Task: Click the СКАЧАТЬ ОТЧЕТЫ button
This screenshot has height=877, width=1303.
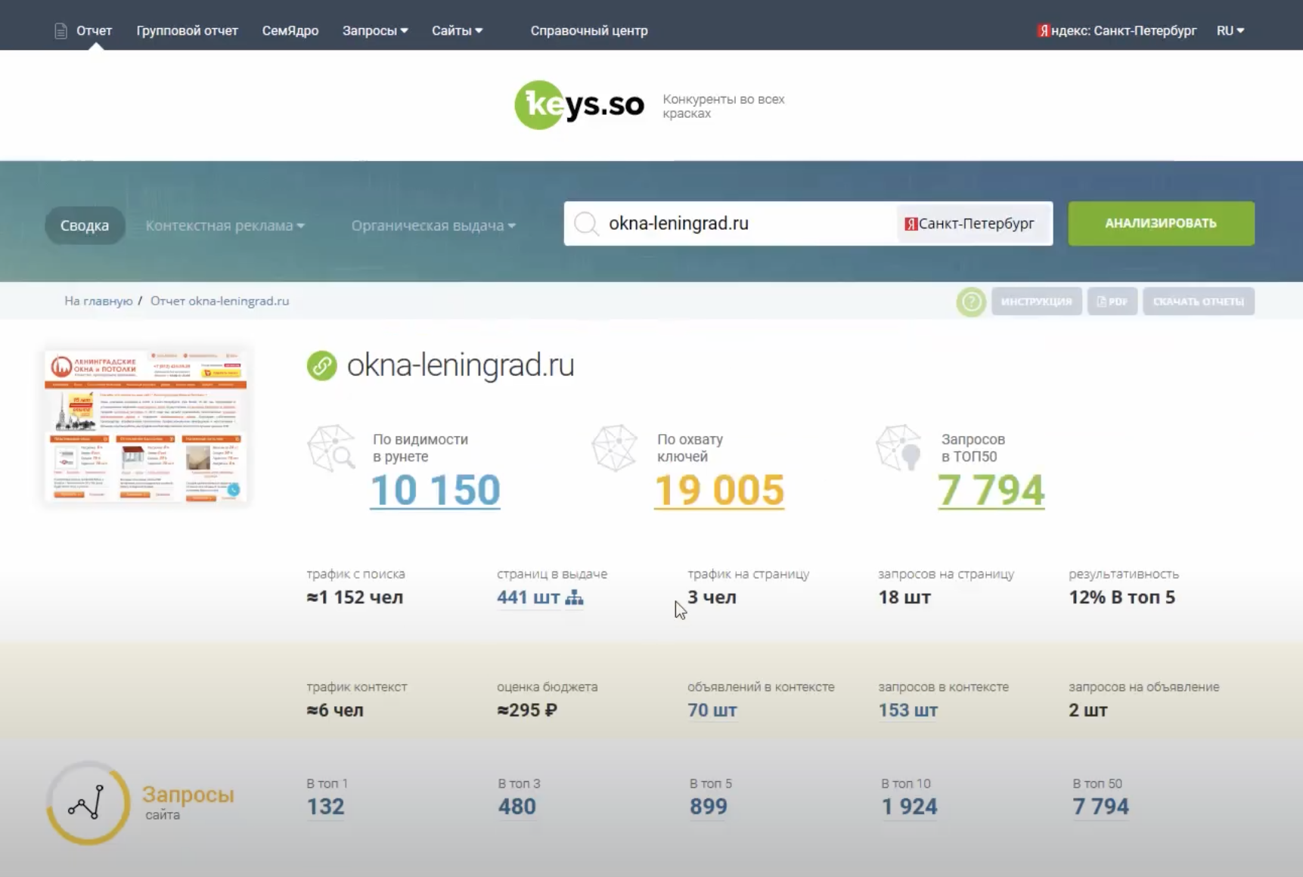Action: pos(1199,302)
